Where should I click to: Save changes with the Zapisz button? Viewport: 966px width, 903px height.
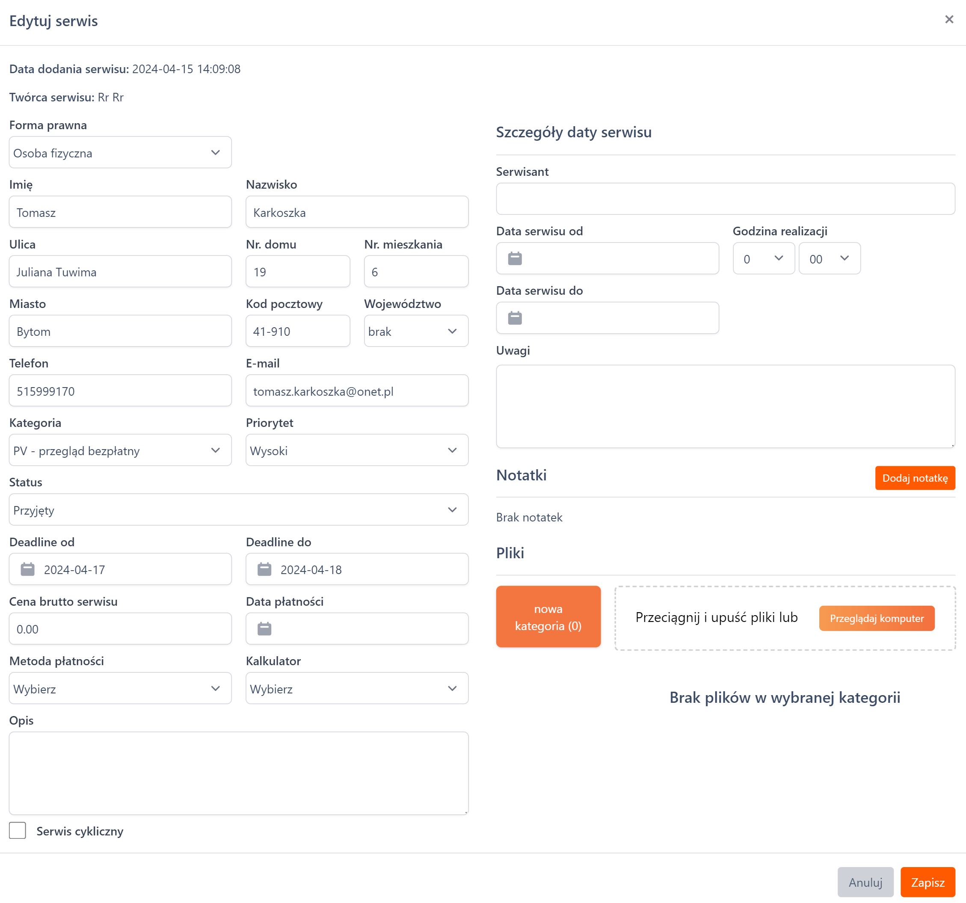click(x=927, y=882)
